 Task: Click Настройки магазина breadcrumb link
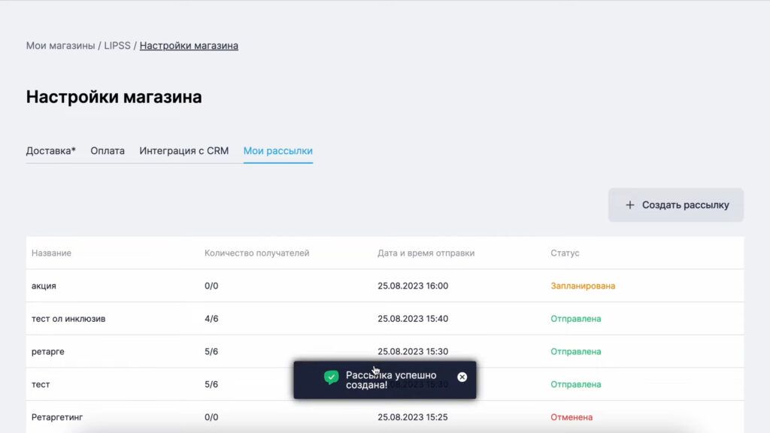[x=189, y=46]
